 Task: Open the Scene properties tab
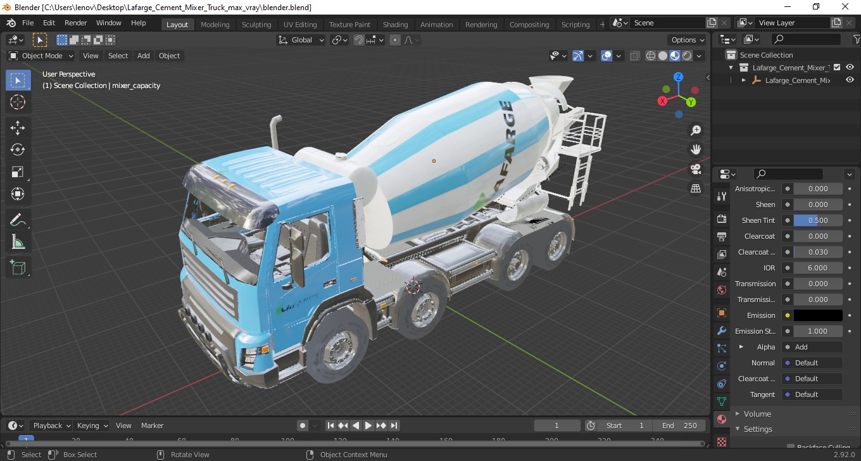click(x=721, y=272)
